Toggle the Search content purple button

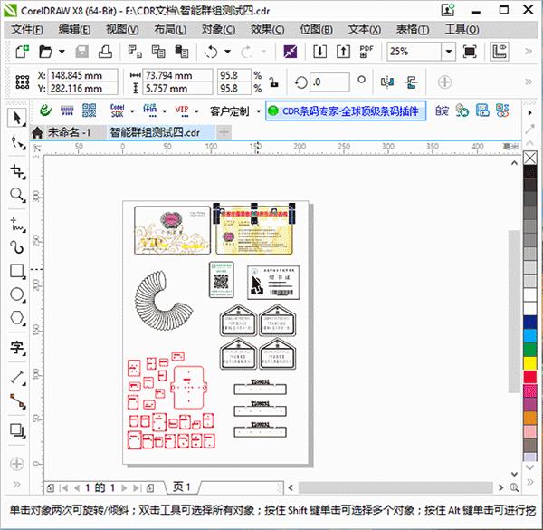coord(291,52)
